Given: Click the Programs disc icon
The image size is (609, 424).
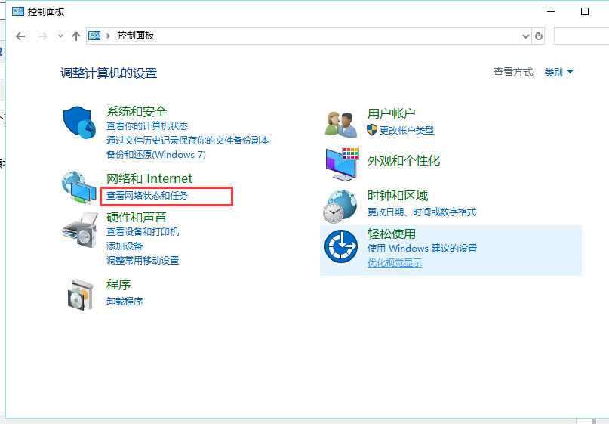Looking at the screenshot, I should click(81, 295).
